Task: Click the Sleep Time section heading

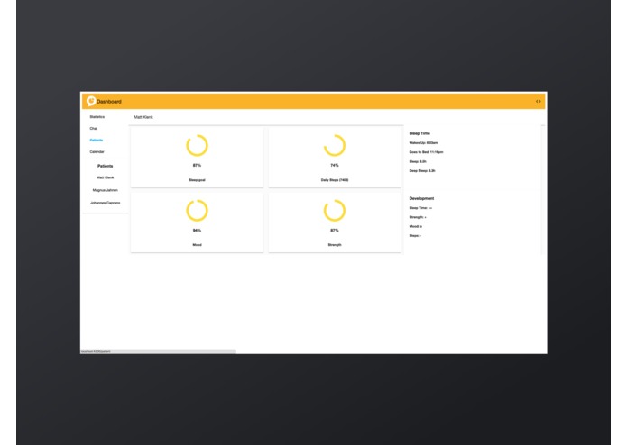Action: pyautogui.click(x=420, y=133)
